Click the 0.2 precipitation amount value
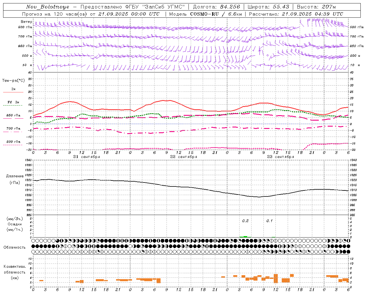Image resolution: width=365 pixels, height=292 pixels. pos(245,221)
